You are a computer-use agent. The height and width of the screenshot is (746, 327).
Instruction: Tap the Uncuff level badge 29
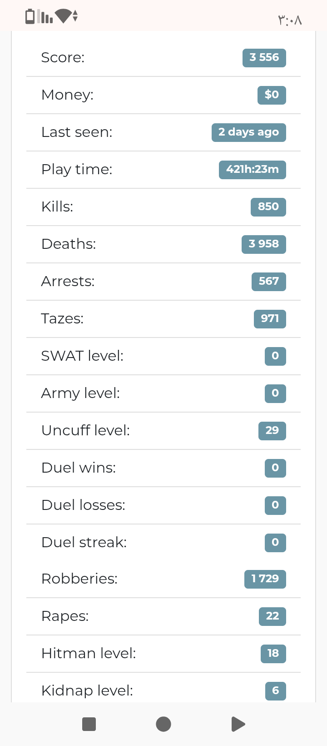[272, 431]
